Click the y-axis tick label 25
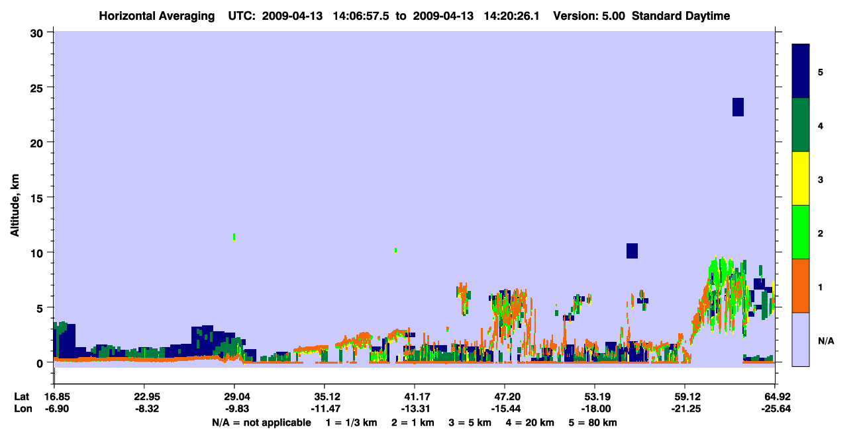 point(38,87)
